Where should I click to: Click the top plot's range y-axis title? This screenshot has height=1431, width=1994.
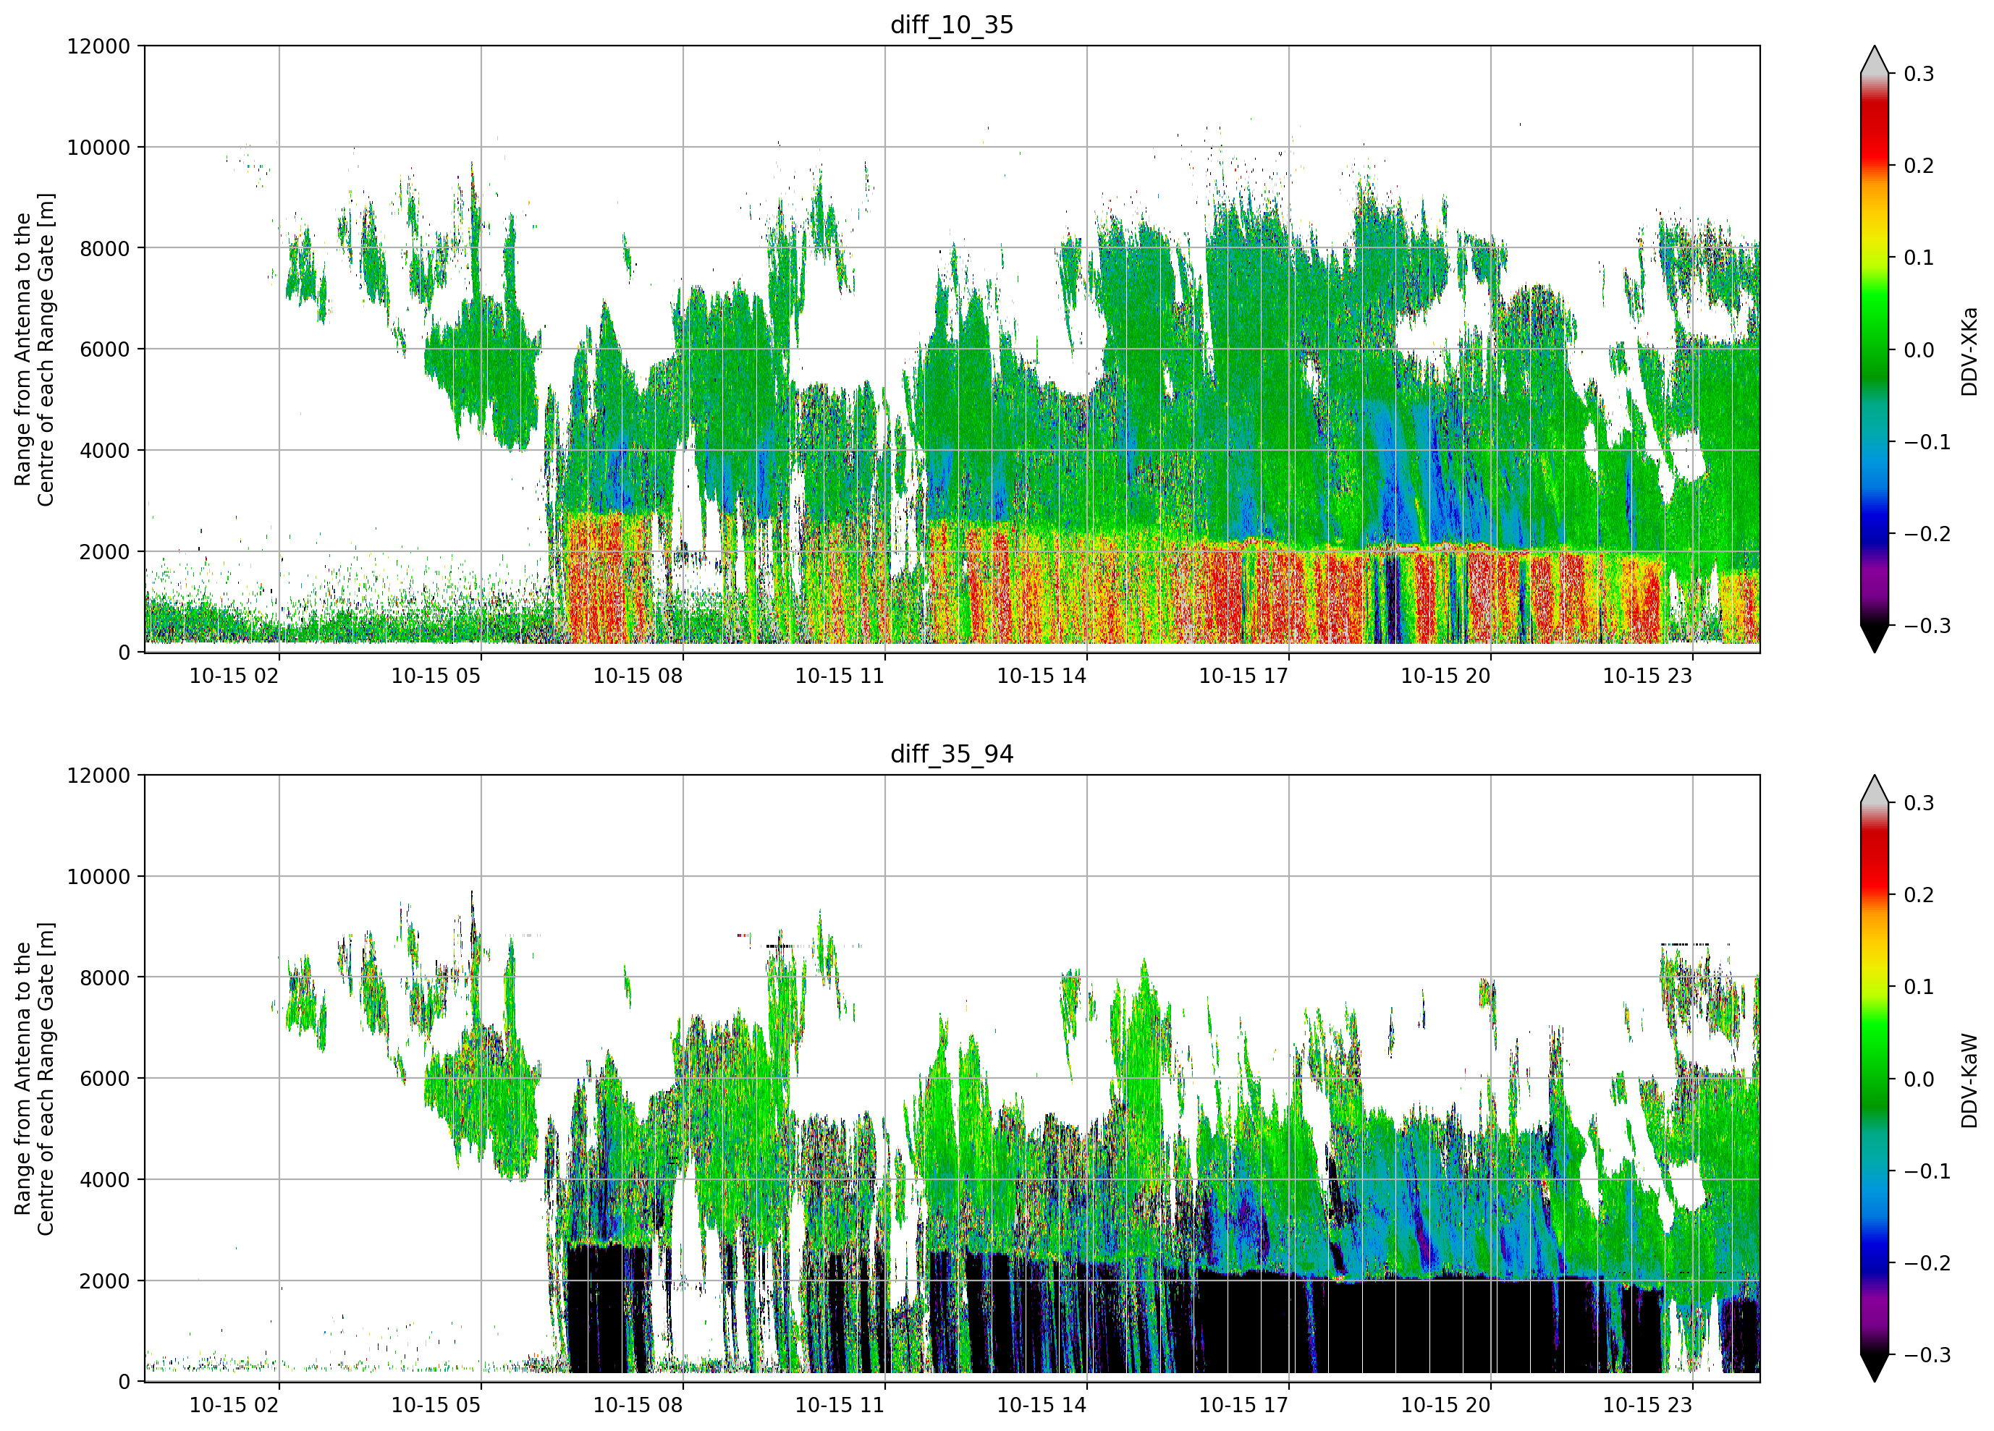tap(34, 349)
